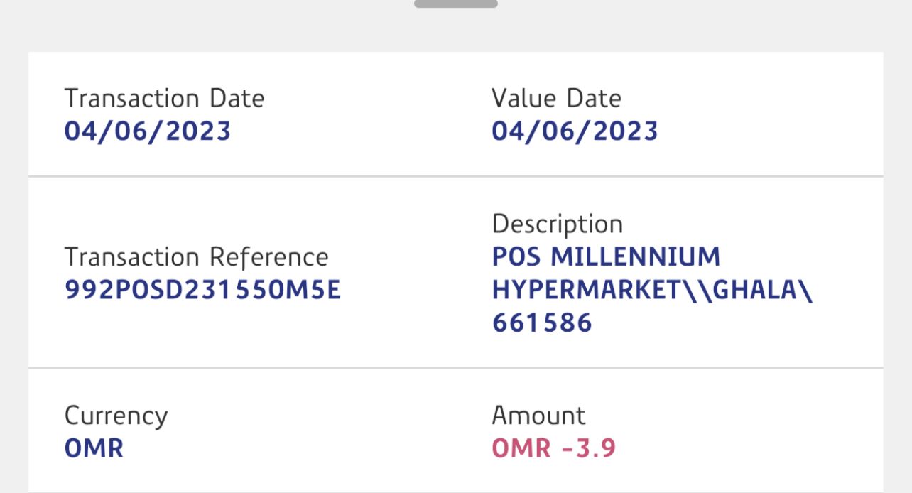Click the Amount label
912x493 pixels.
538,416
